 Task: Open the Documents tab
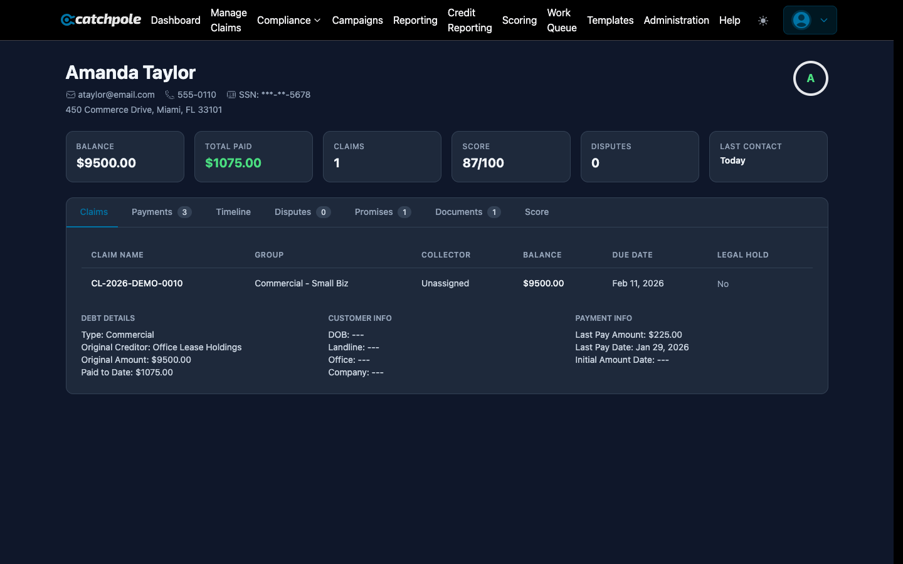pos(458,212)
